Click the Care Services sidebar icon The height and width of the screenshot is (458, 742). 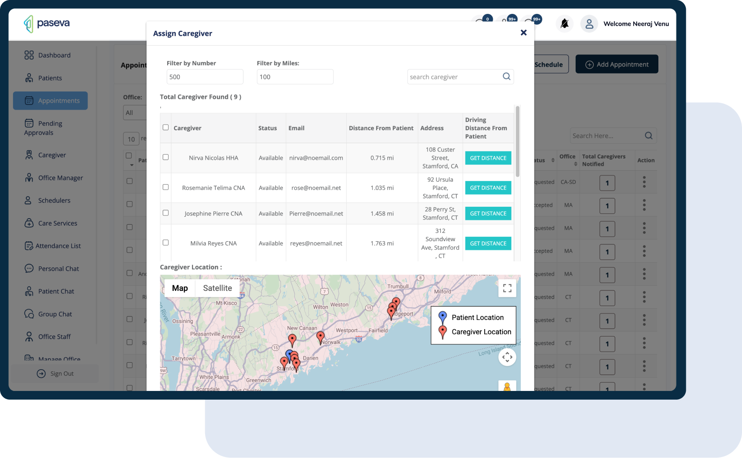(29, 223)
